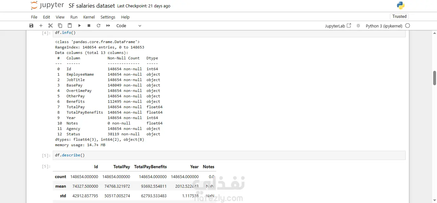Click the Python logo icon

(401, 5)
